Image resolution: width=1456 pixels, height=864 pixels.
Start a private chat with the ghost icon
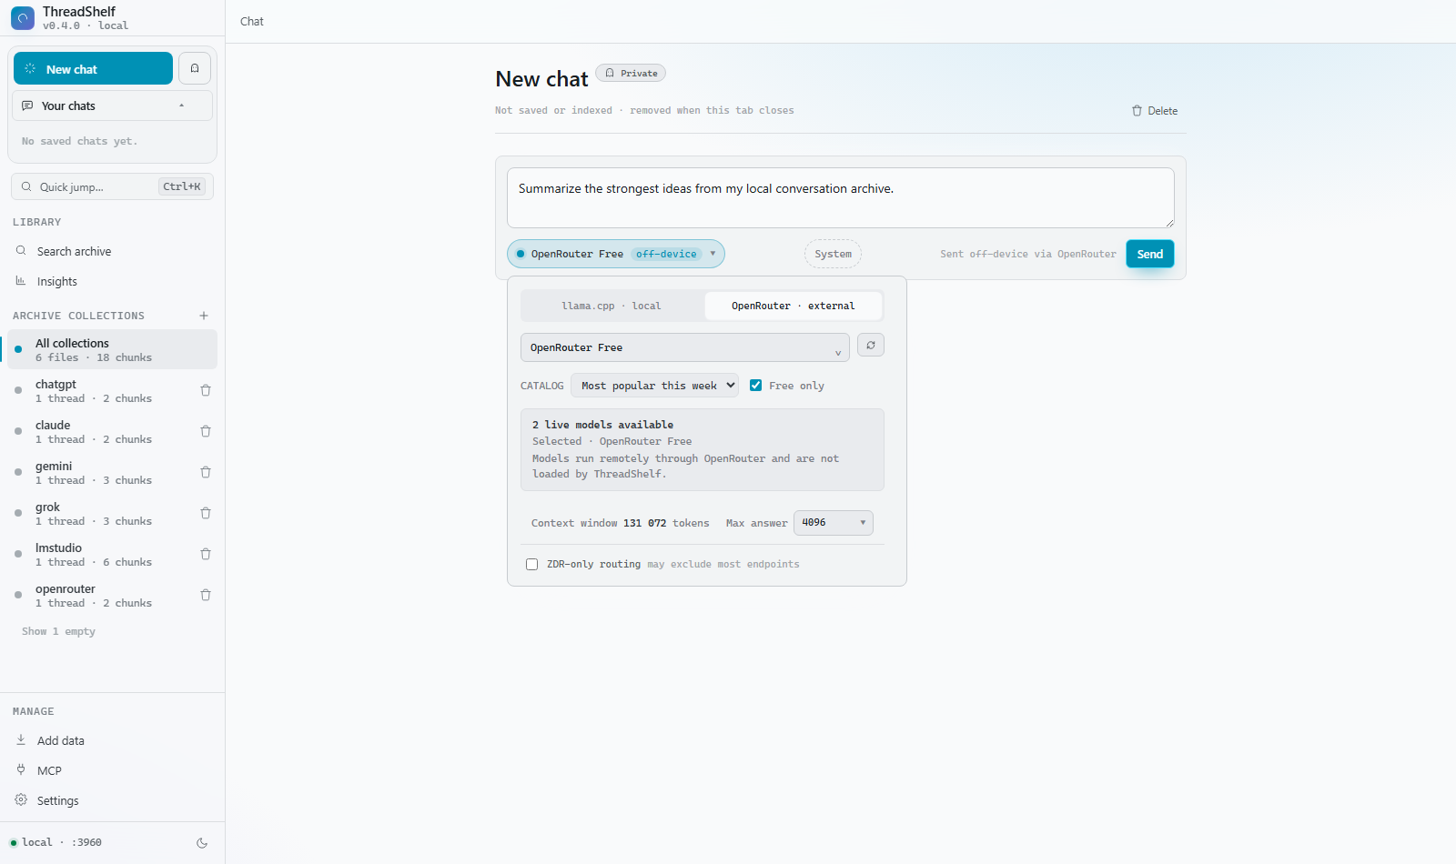(195, 68)
